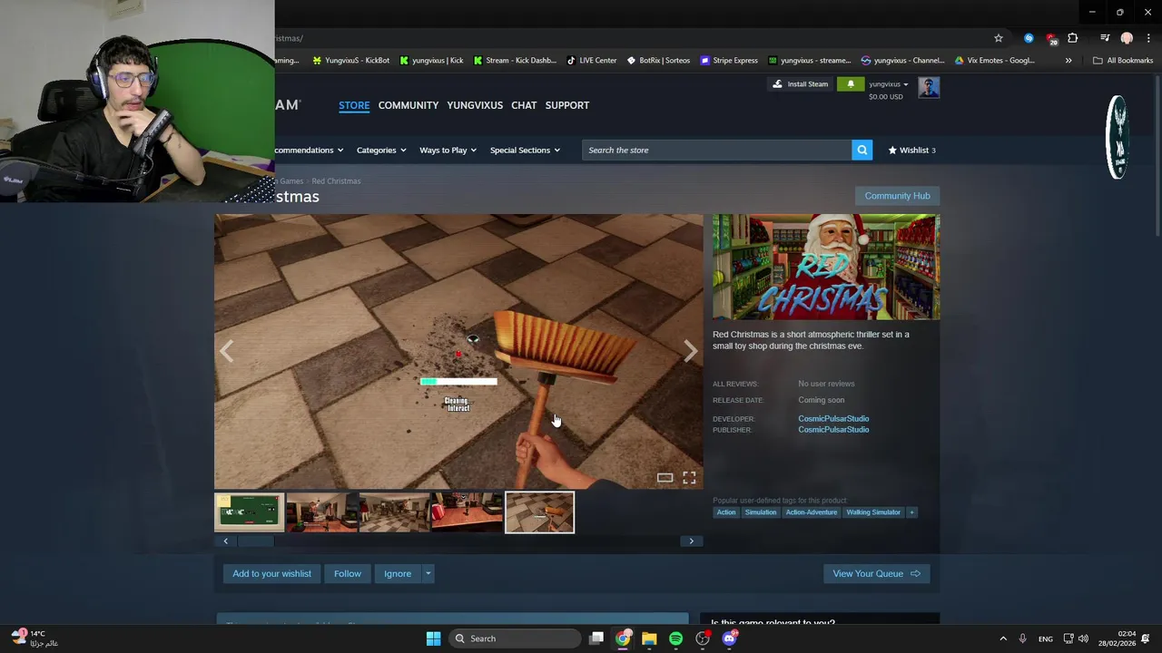
Task: Click the Simulation tag
Action: (761, 512)
